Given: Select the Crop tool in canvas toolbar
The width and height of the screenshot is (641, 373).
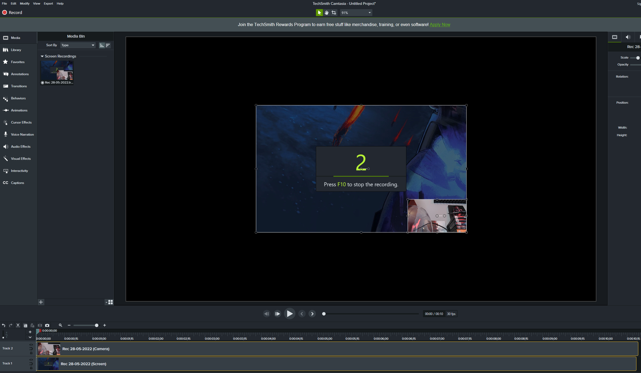Looking at the screenshot, I should click(334, 13).
